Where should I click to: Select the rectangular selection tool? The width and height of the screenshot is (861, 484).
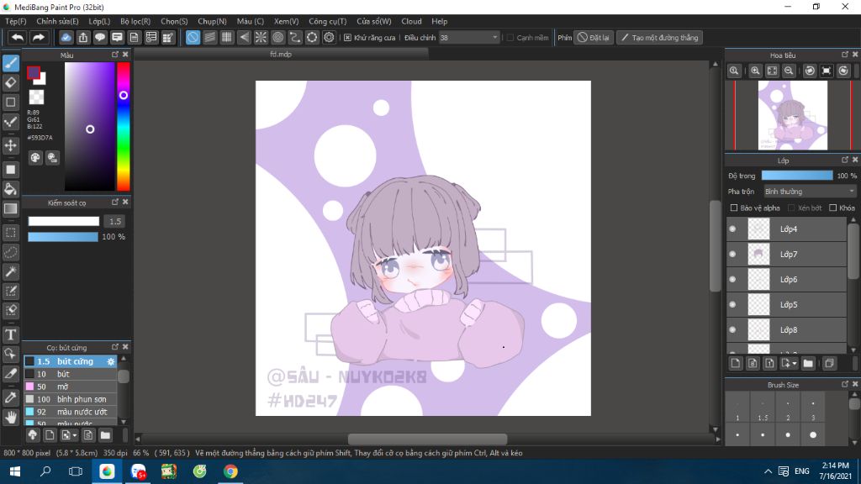click(x=10, y=233)
